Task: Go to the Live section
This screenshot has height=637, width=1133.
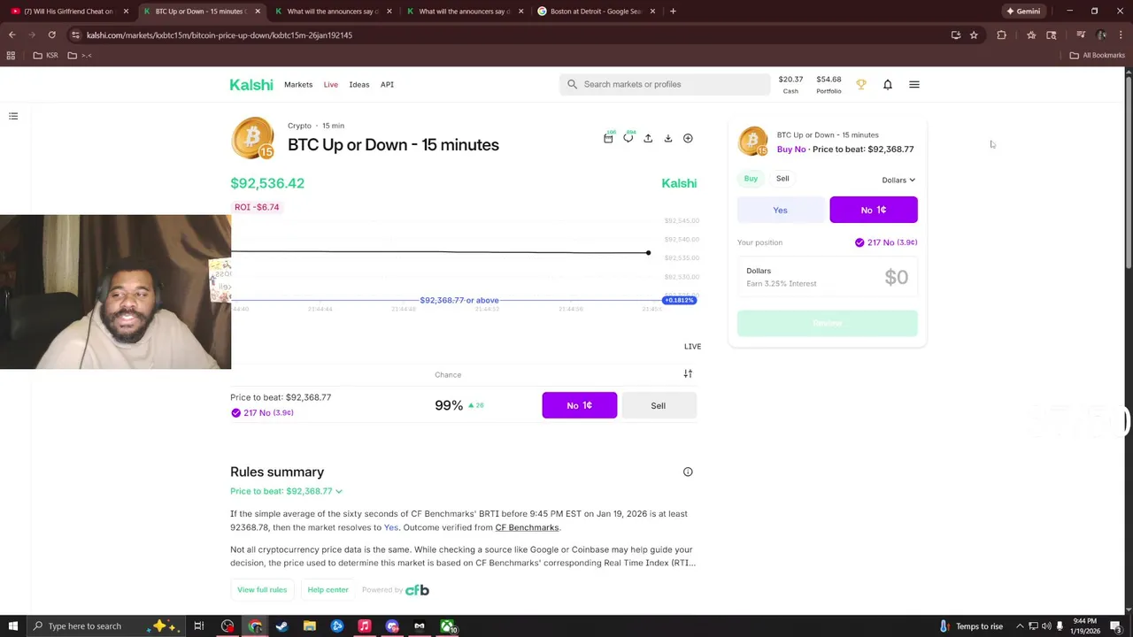Action: 330,85
